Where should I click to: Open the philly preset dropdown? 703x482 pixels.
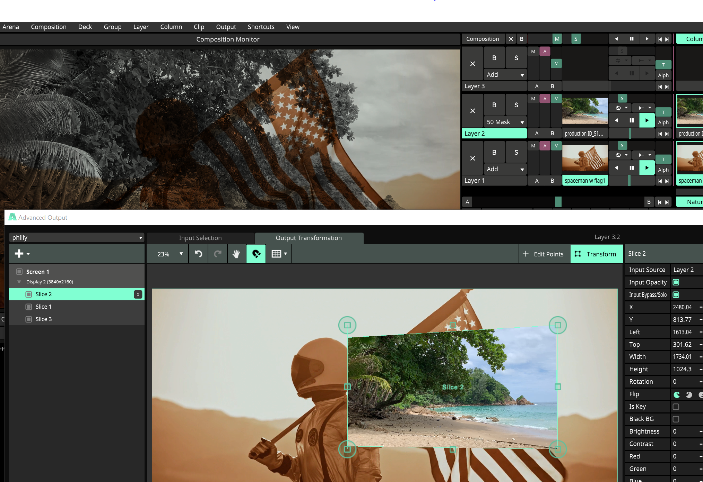coord(77,237)
